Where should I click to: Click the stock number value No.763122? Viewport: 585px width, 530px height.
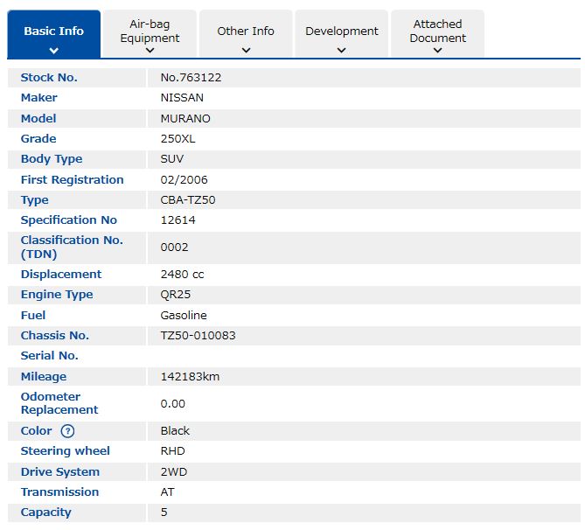[191, 78]
